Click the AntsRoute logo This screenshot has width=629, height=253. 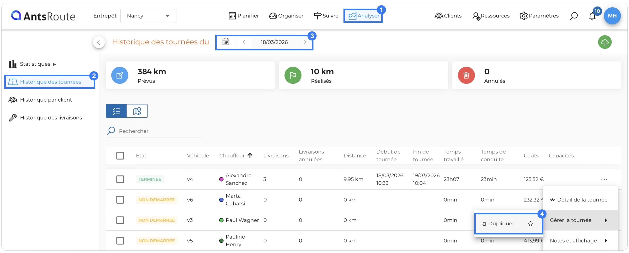click(x=43, y=16)
